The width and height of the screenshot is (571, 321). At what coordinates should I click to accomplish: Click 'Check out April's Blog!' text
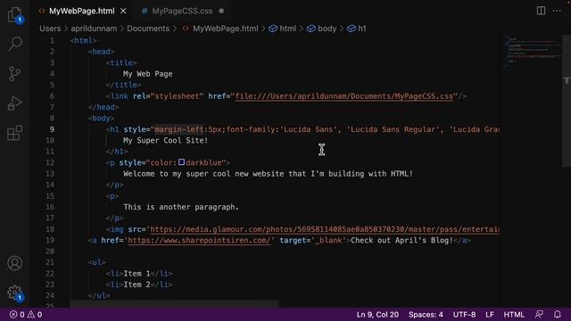click(x=402, y=240)
